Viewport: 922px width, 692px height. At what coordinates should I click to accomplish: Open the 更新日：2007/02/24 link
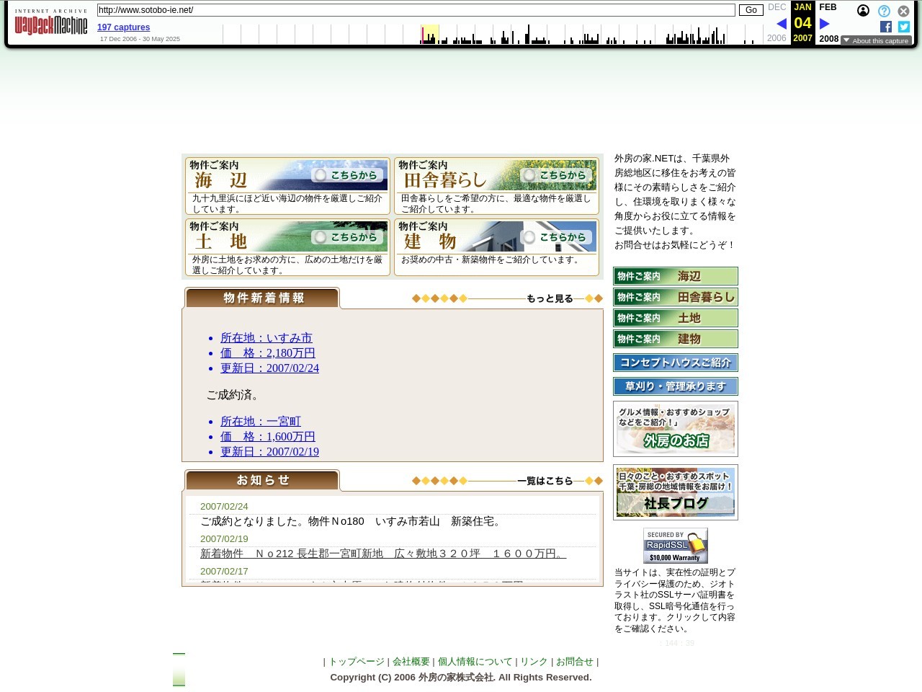[269, 368]
